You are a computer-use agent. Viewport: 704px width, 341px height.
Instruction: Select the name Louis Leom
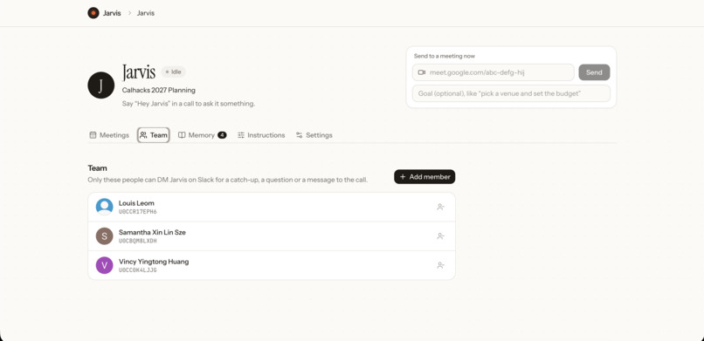click(x=136, y=203)
